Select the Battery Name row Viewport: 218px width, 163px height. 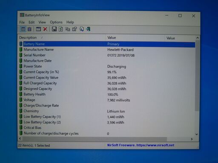(x=107, y=44)
